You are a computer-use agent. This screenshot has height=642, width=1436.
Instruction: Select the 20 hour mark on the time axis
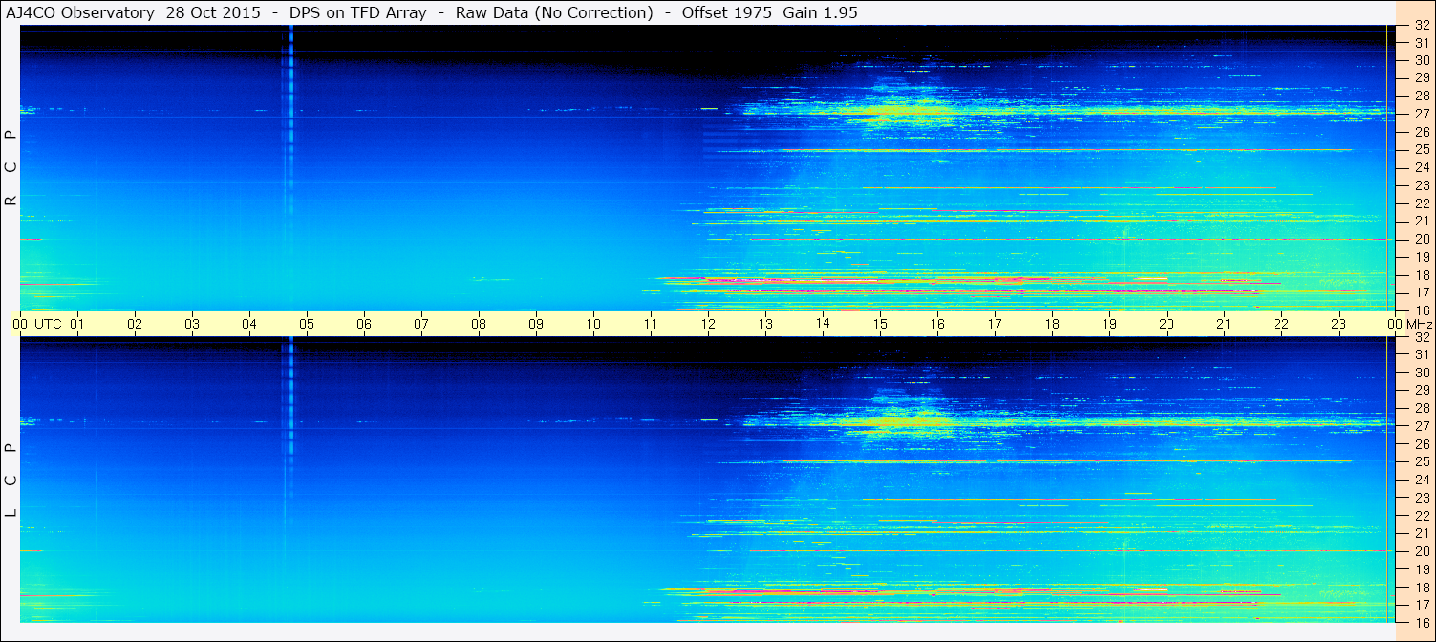tap(1167, 325)
